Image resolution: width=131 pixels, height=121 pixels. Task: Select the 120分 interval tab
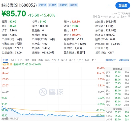click(x=56, y=60)
